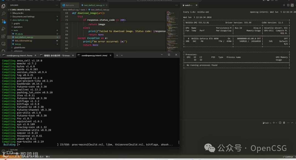Open new tab in Windows Terminal
Screen dimensions: 296x160
click(x=117, y=55)
